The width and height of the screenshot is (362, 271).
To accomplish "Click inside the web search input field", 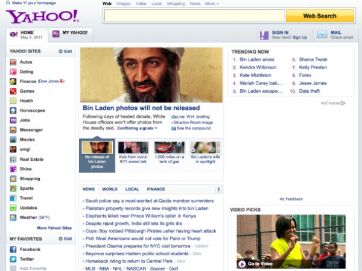I will 194,16.
